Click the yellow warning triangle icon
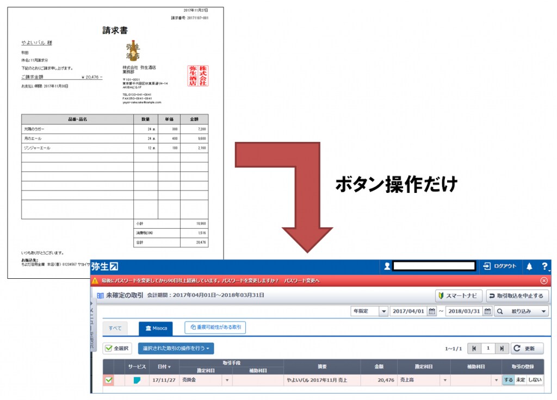 [95, 281]
